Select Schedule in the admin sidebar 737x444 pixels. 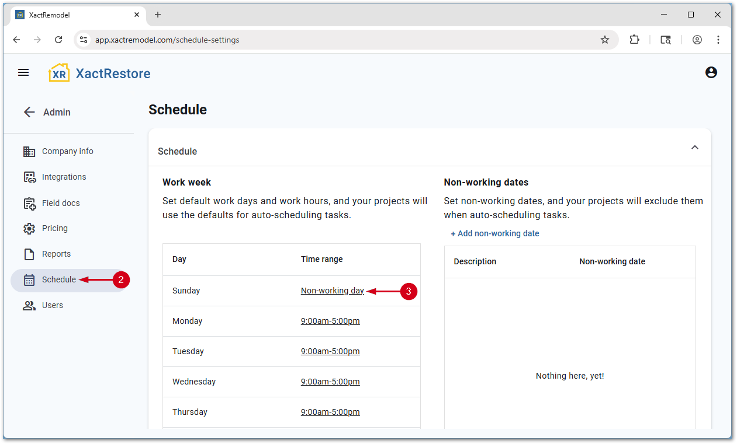[x=58, y=279]
